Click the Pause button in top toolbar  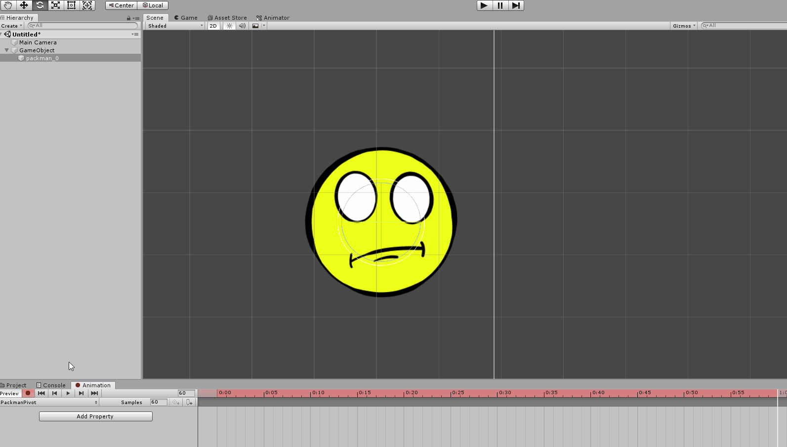[500, 5]
